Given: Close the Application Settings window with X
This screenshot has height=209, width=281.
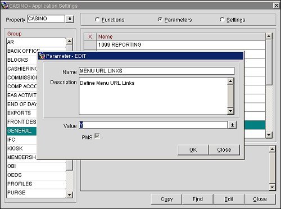Looking at the screenshot, I should coord(277,6).
